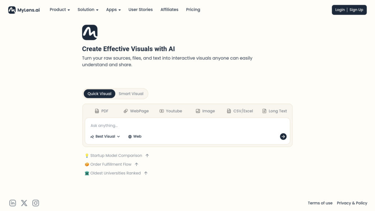Viewport: 375px width, 211px height.
Task: Select the PDF source option
Action: 102,111
